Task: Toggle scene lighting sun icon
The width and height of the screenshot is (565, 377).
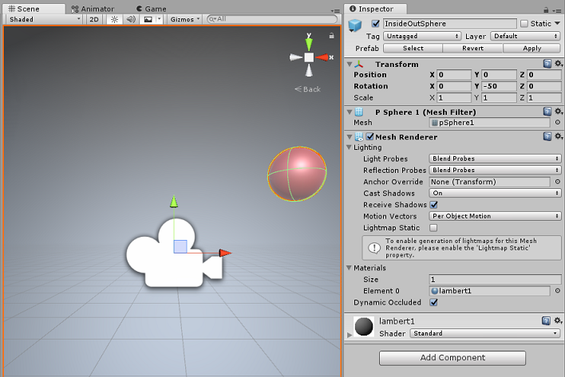Action: coord(114,19)
